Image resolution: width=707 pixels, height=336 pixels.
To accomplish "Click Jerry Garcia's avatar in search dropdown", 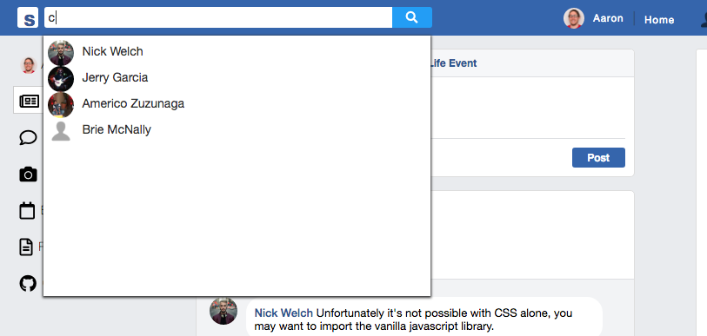I will (x=60, y=79).
